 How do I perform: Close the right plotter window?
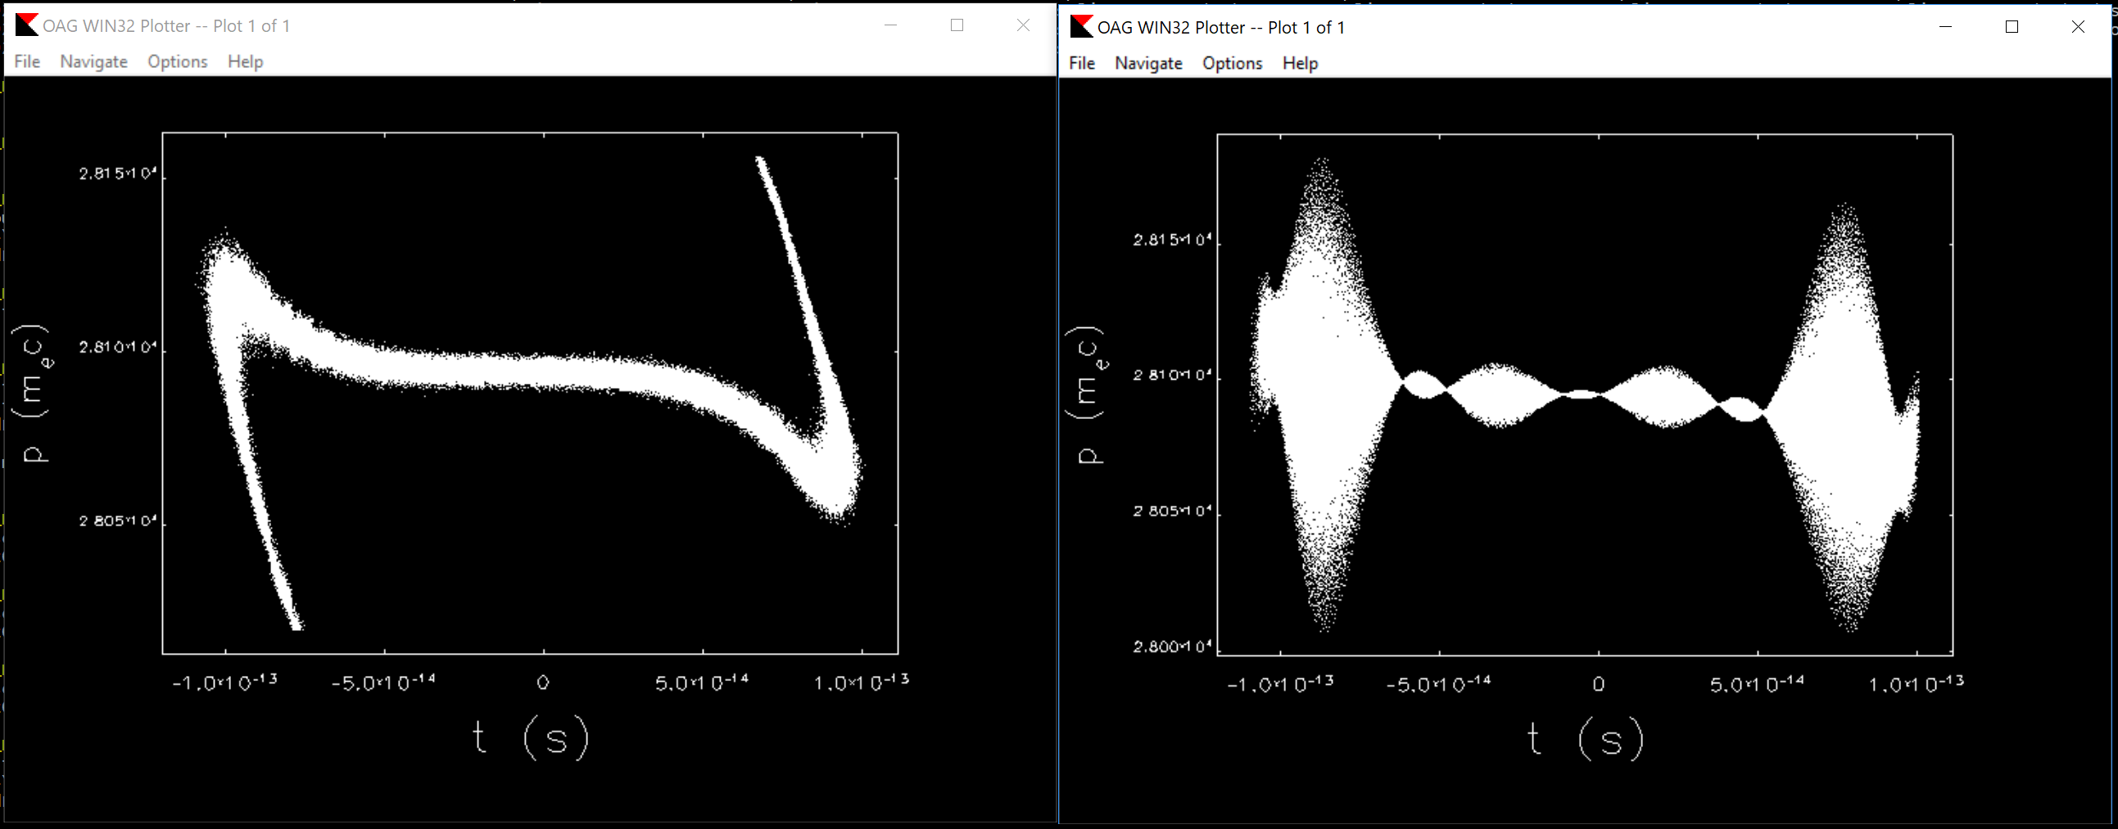click(x=2078, y=27)
